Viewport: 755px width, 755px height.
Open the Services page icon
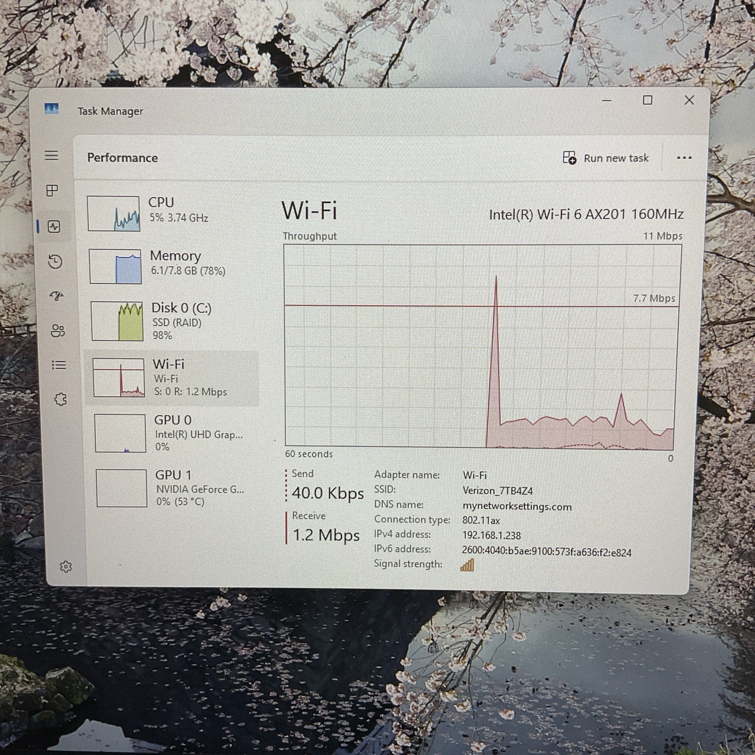click(60, 399)
